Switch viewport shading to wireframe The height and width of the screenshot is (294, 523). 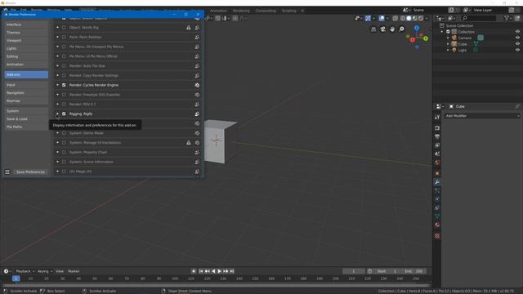click(403, 18)
